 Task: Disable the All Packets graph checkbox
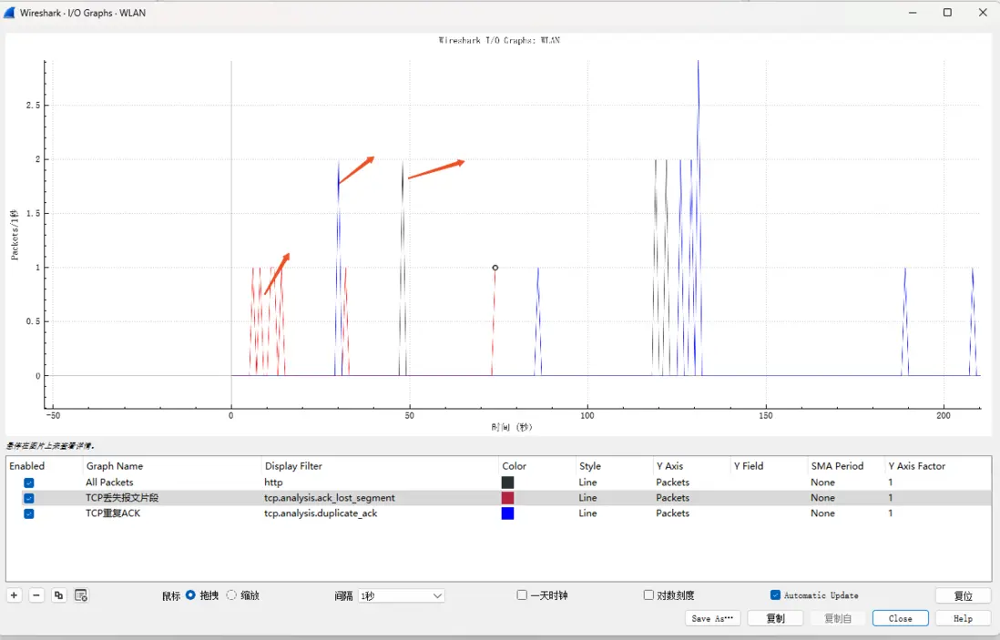29,483
